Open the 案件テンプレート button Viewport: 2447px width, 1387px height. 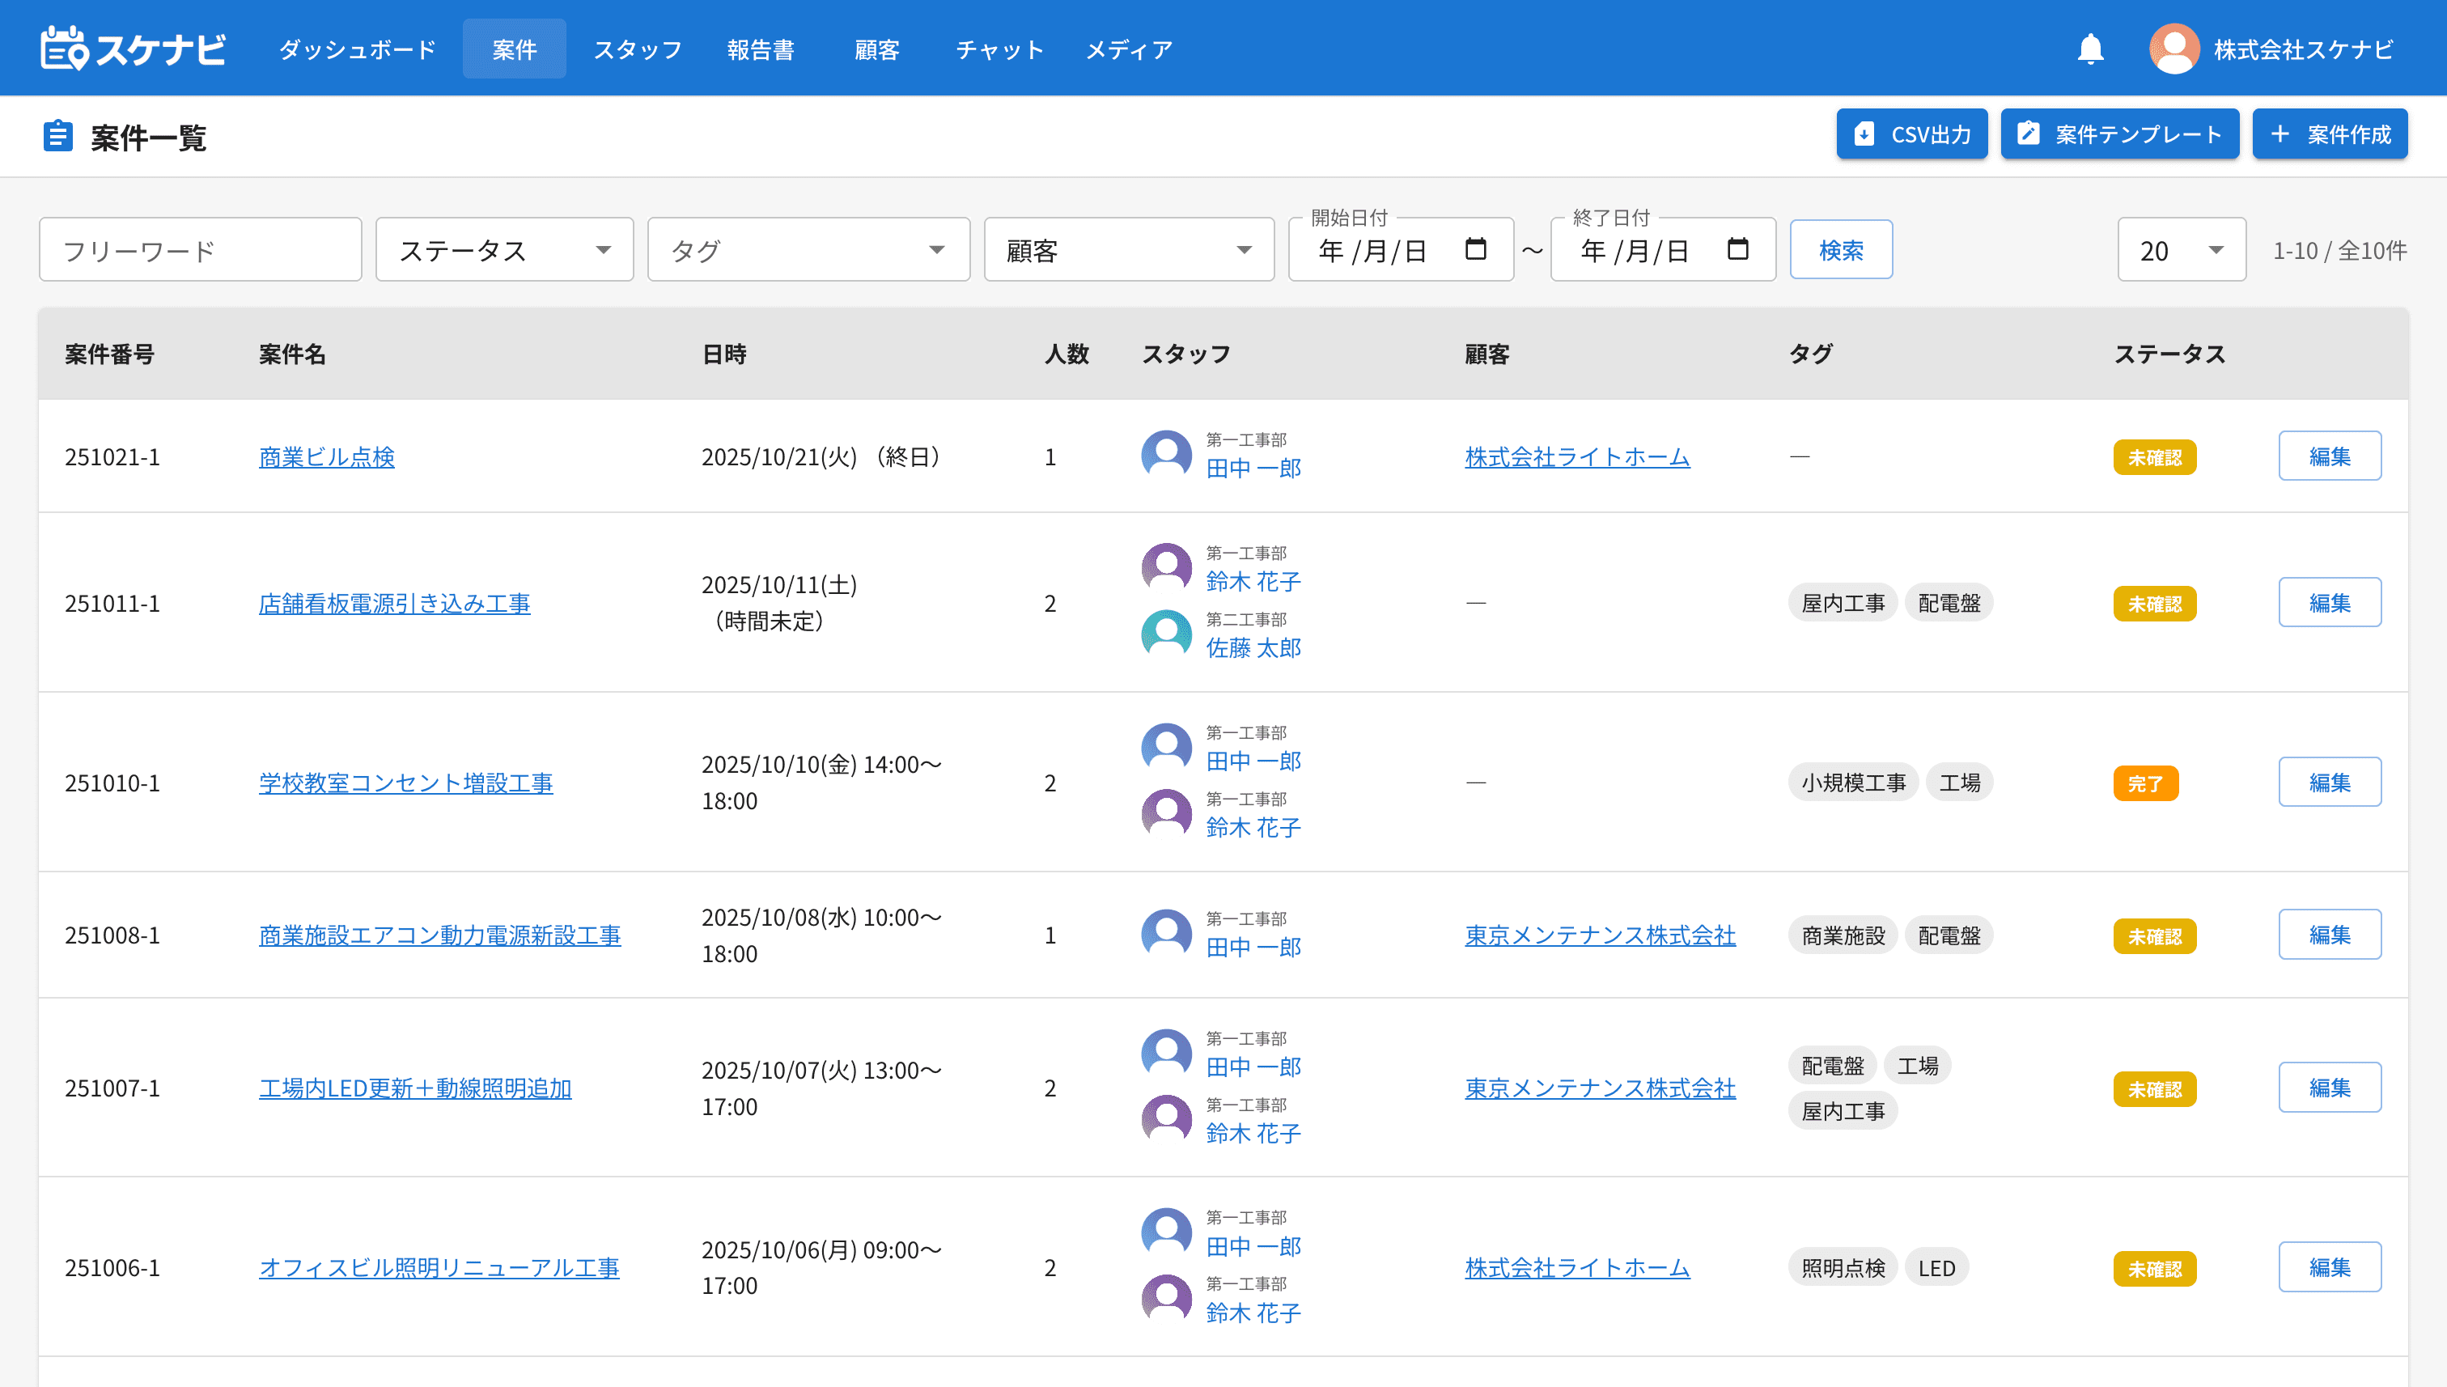coord(2118,134)
